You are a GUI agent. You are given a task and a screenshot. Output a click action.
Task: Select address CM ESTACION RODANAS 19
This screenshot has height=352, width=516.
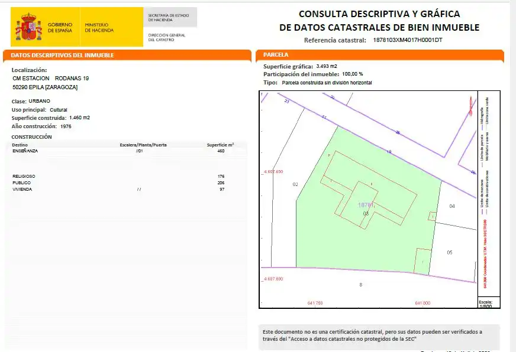[x=51, y=79]
